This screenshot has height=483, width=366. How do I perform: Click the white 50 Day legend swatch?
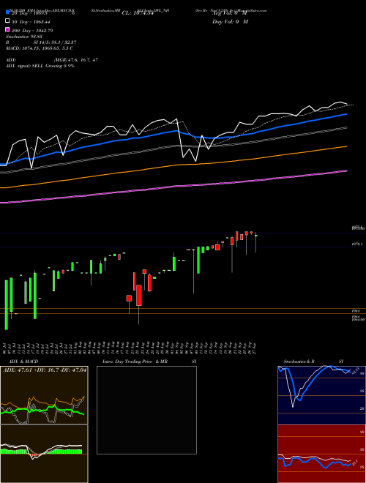pos(8,21)
